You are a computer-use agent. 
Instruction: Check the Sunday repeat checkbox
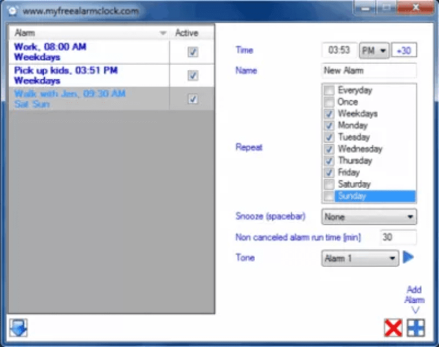tap(329, 196)
